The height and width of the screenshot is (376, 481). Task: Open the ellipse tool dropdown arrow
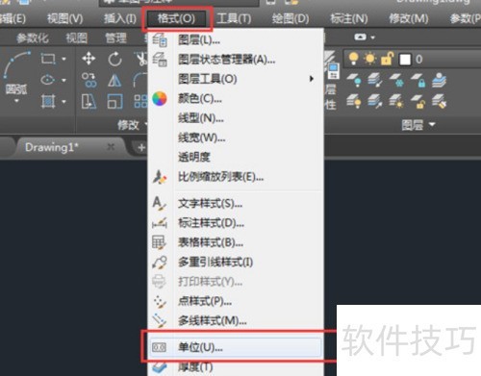63,80
